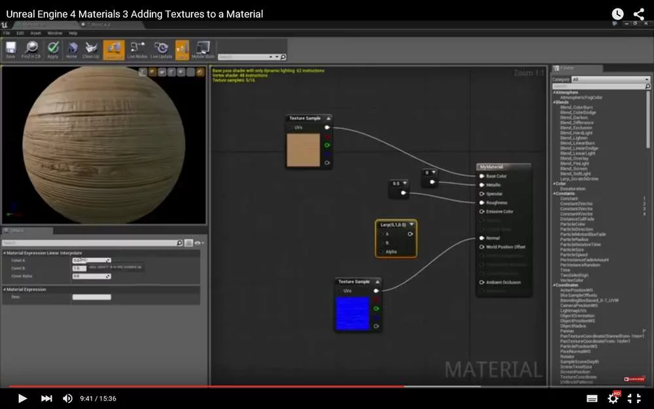Click the orange wood texture thumbnail

point(303,150)
